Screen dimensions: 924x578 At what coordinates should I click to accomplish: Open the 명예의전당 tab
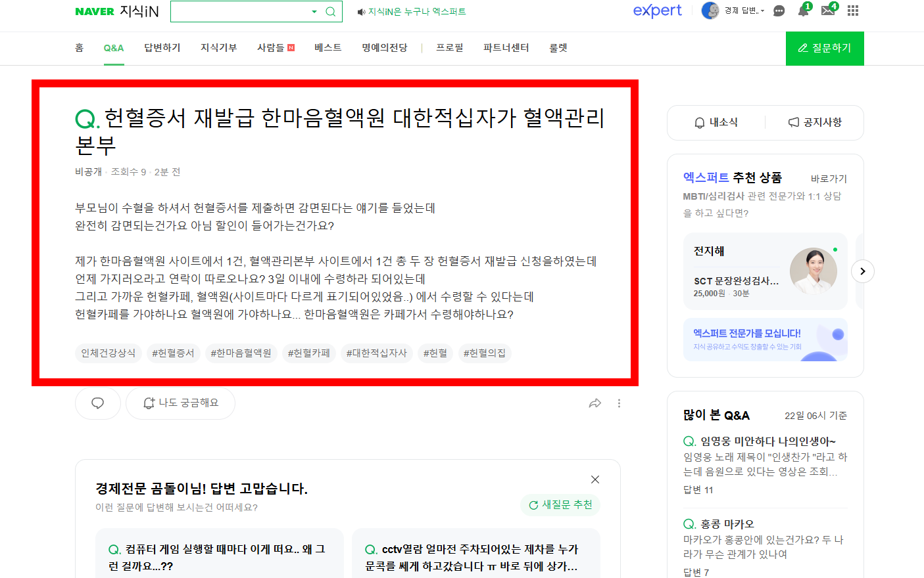(x=385, y=48)
